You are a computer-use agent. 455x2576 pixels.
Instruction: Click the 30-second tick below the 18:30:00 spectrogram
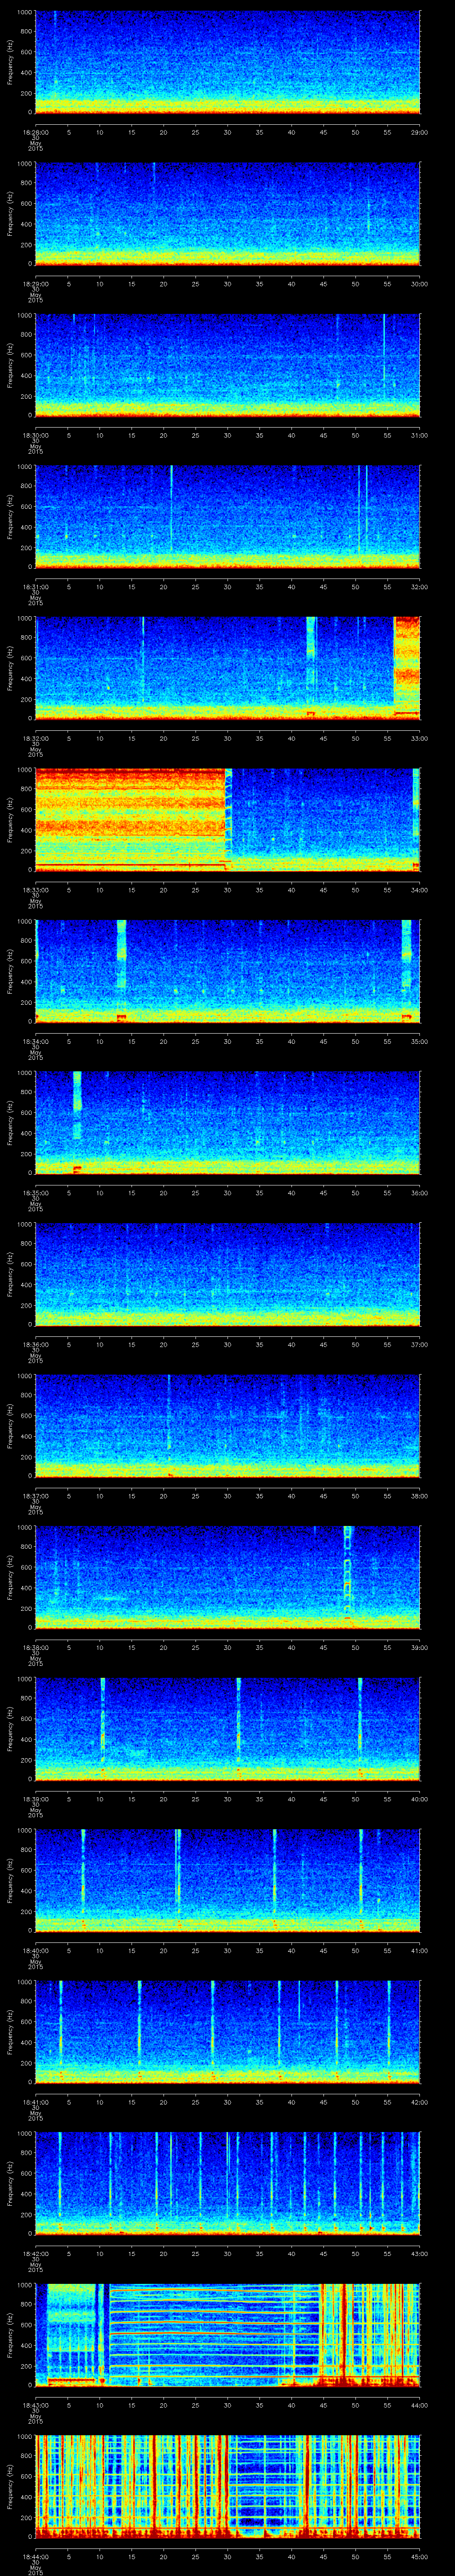228,435
